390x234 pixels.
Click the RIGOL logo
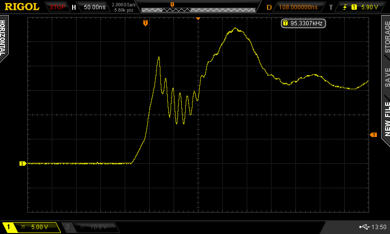pos(22,7)
